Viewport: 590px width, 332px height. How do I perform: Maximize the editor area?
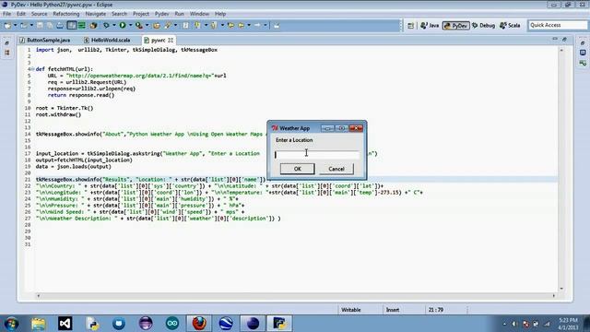tap(564, 39)
